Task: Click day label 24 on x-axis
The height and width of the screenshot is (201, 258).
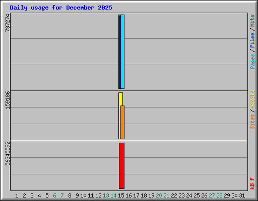Action: tap(189, 195)
